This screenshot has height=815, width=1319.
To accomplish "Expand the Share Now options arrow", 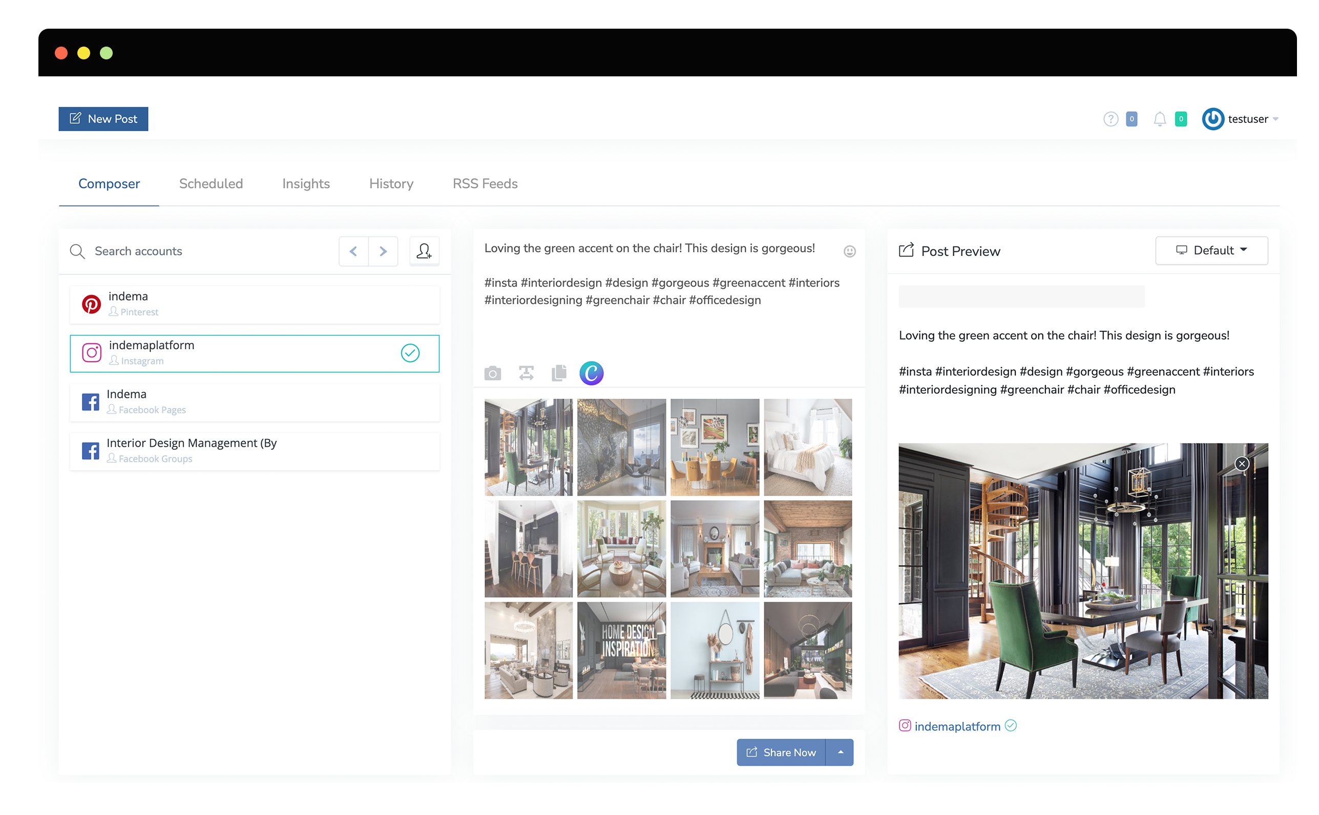I will [x=840, y=753].
